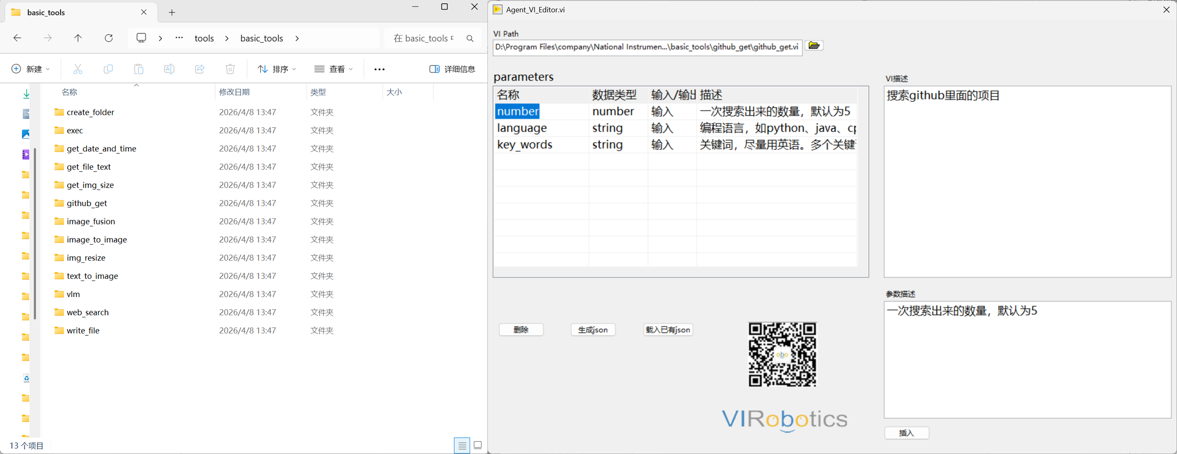
Task: Click the large icons view button
Action: tap(477, 445)
